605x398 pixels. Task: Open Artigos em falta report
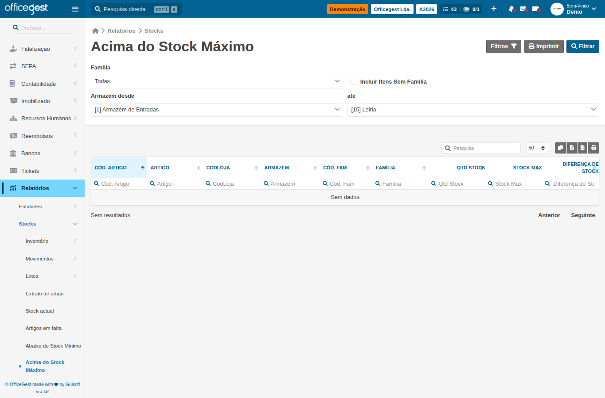(43, 328)
